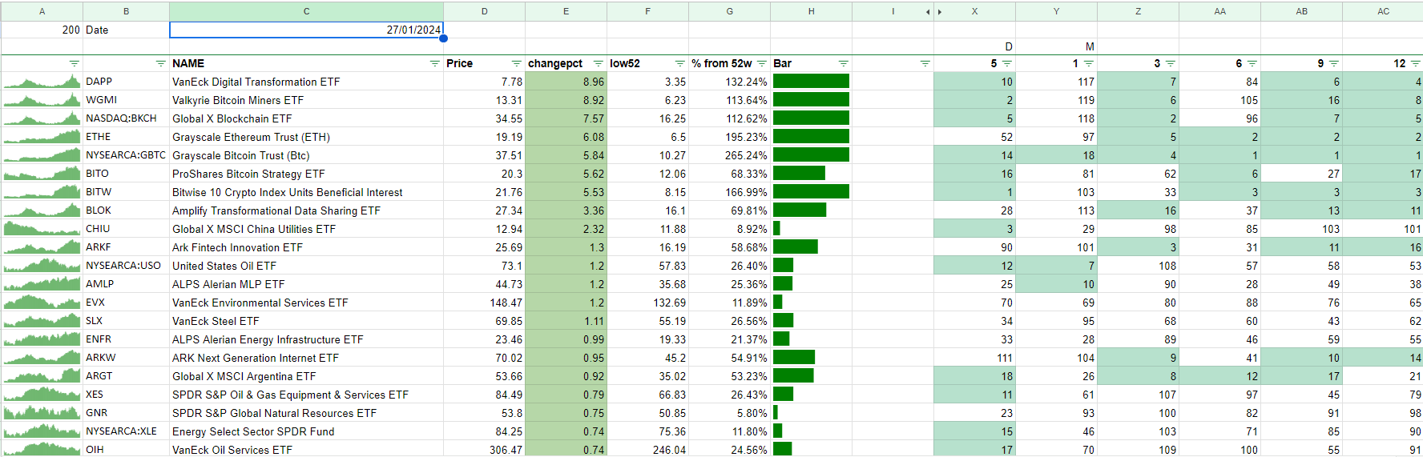
Task: Select the ProShares Bitcoin Strategy ETF cell
Action: [306, 174]
